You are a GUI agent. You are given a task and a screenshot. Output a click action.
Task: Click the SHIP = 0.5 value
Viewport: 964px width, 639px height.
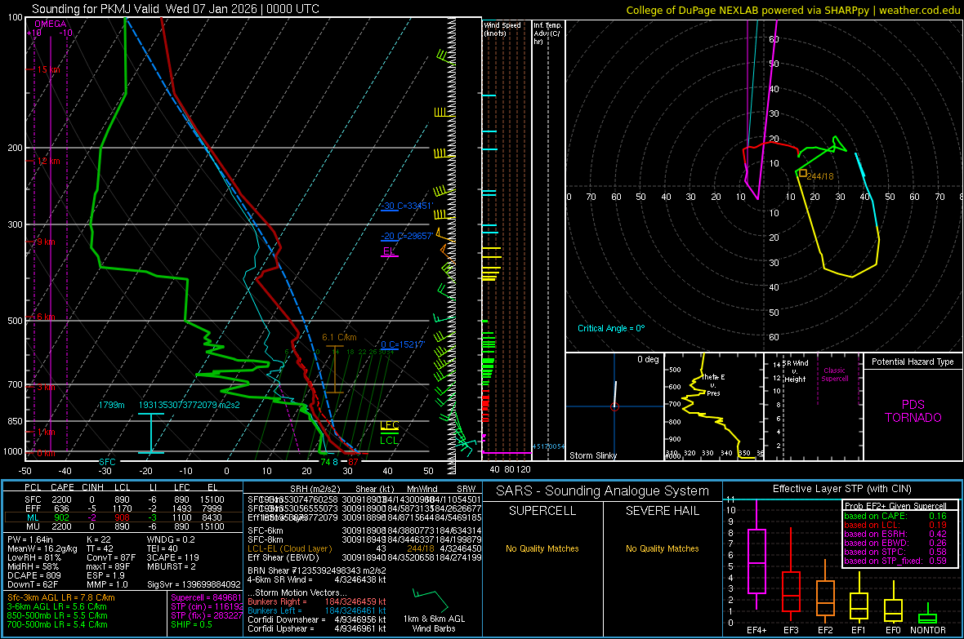[x=191, y=624]
